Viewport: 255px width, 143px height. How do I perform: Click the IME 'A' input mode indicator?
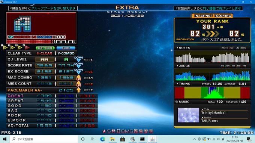pos(223,139)
